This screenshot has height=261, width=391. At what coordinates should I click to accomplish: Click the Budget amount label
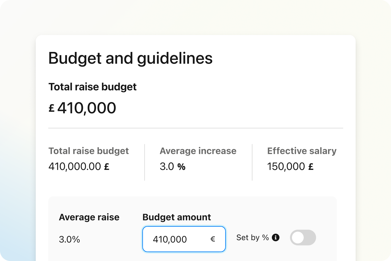177,217
